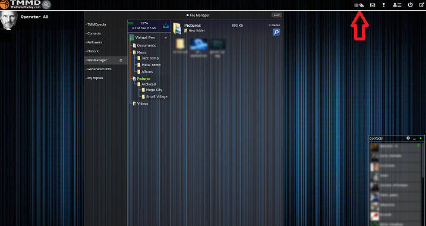Open the Videos folder in tree
The image size is (426, 226).
tap(143, 103)
